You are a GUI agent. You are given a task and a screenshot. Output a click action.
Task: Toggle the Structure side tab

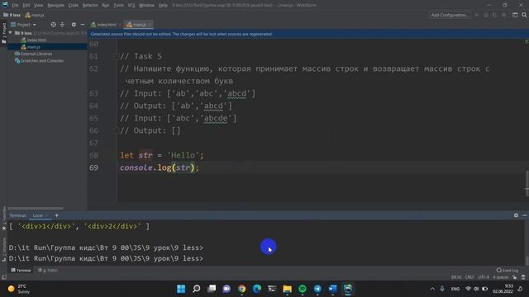point(3,249)
